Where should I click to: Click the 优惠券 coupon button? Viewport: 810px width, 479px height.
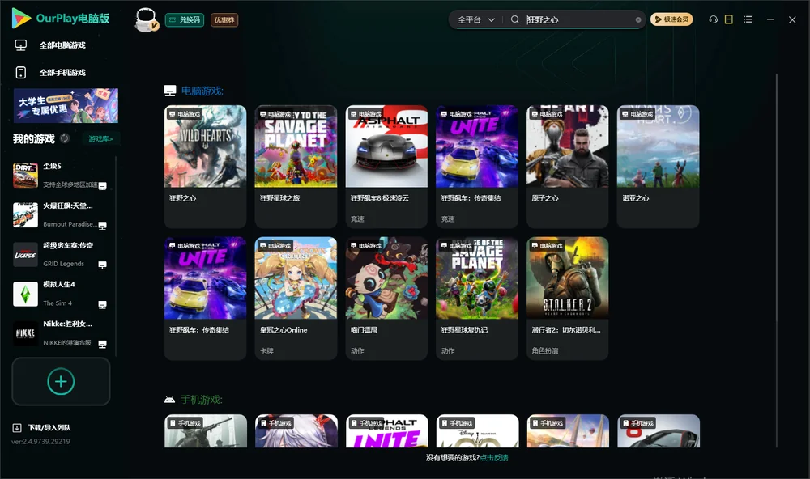224,19
